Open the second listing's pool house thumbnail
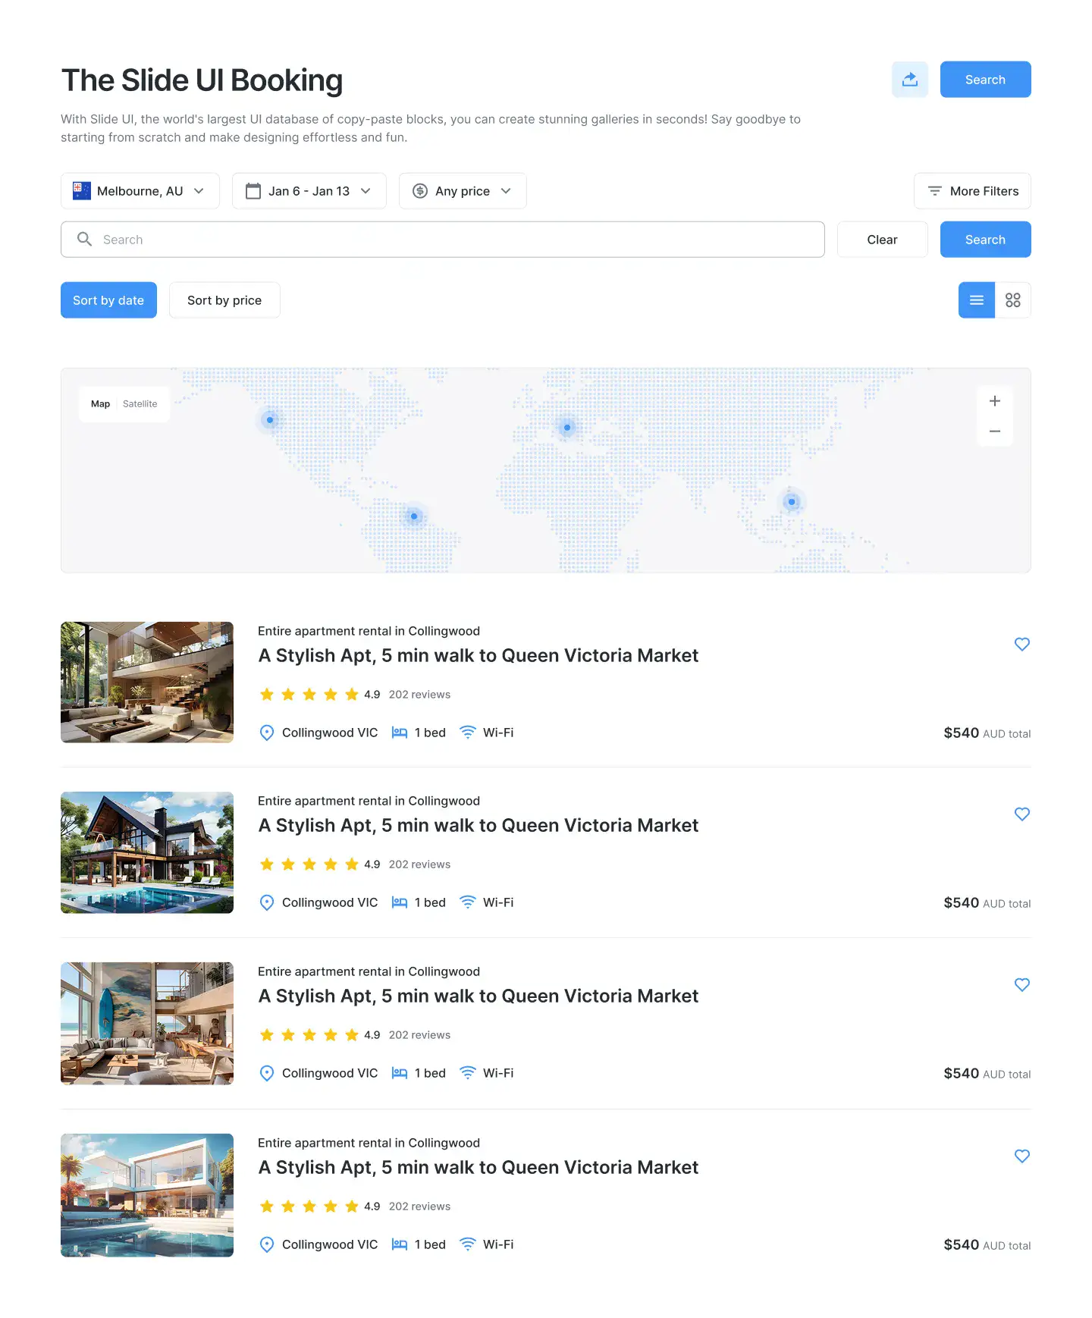 tap(147, 852)
